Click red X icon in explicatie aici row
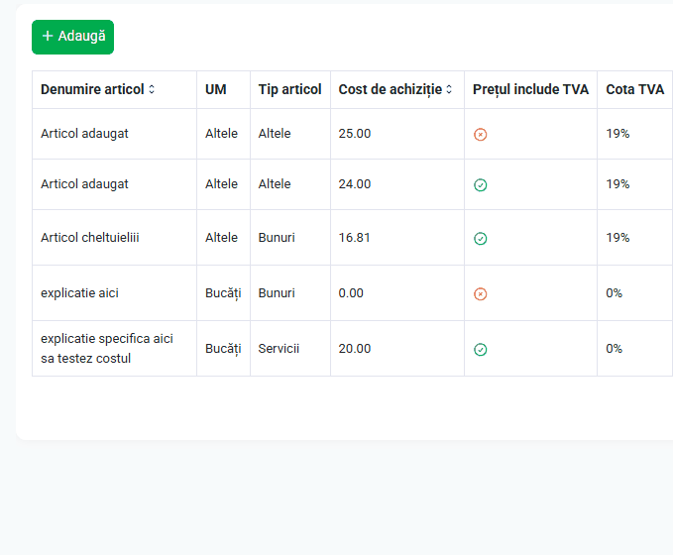The image size is (673, 555). tap(481, 294)
